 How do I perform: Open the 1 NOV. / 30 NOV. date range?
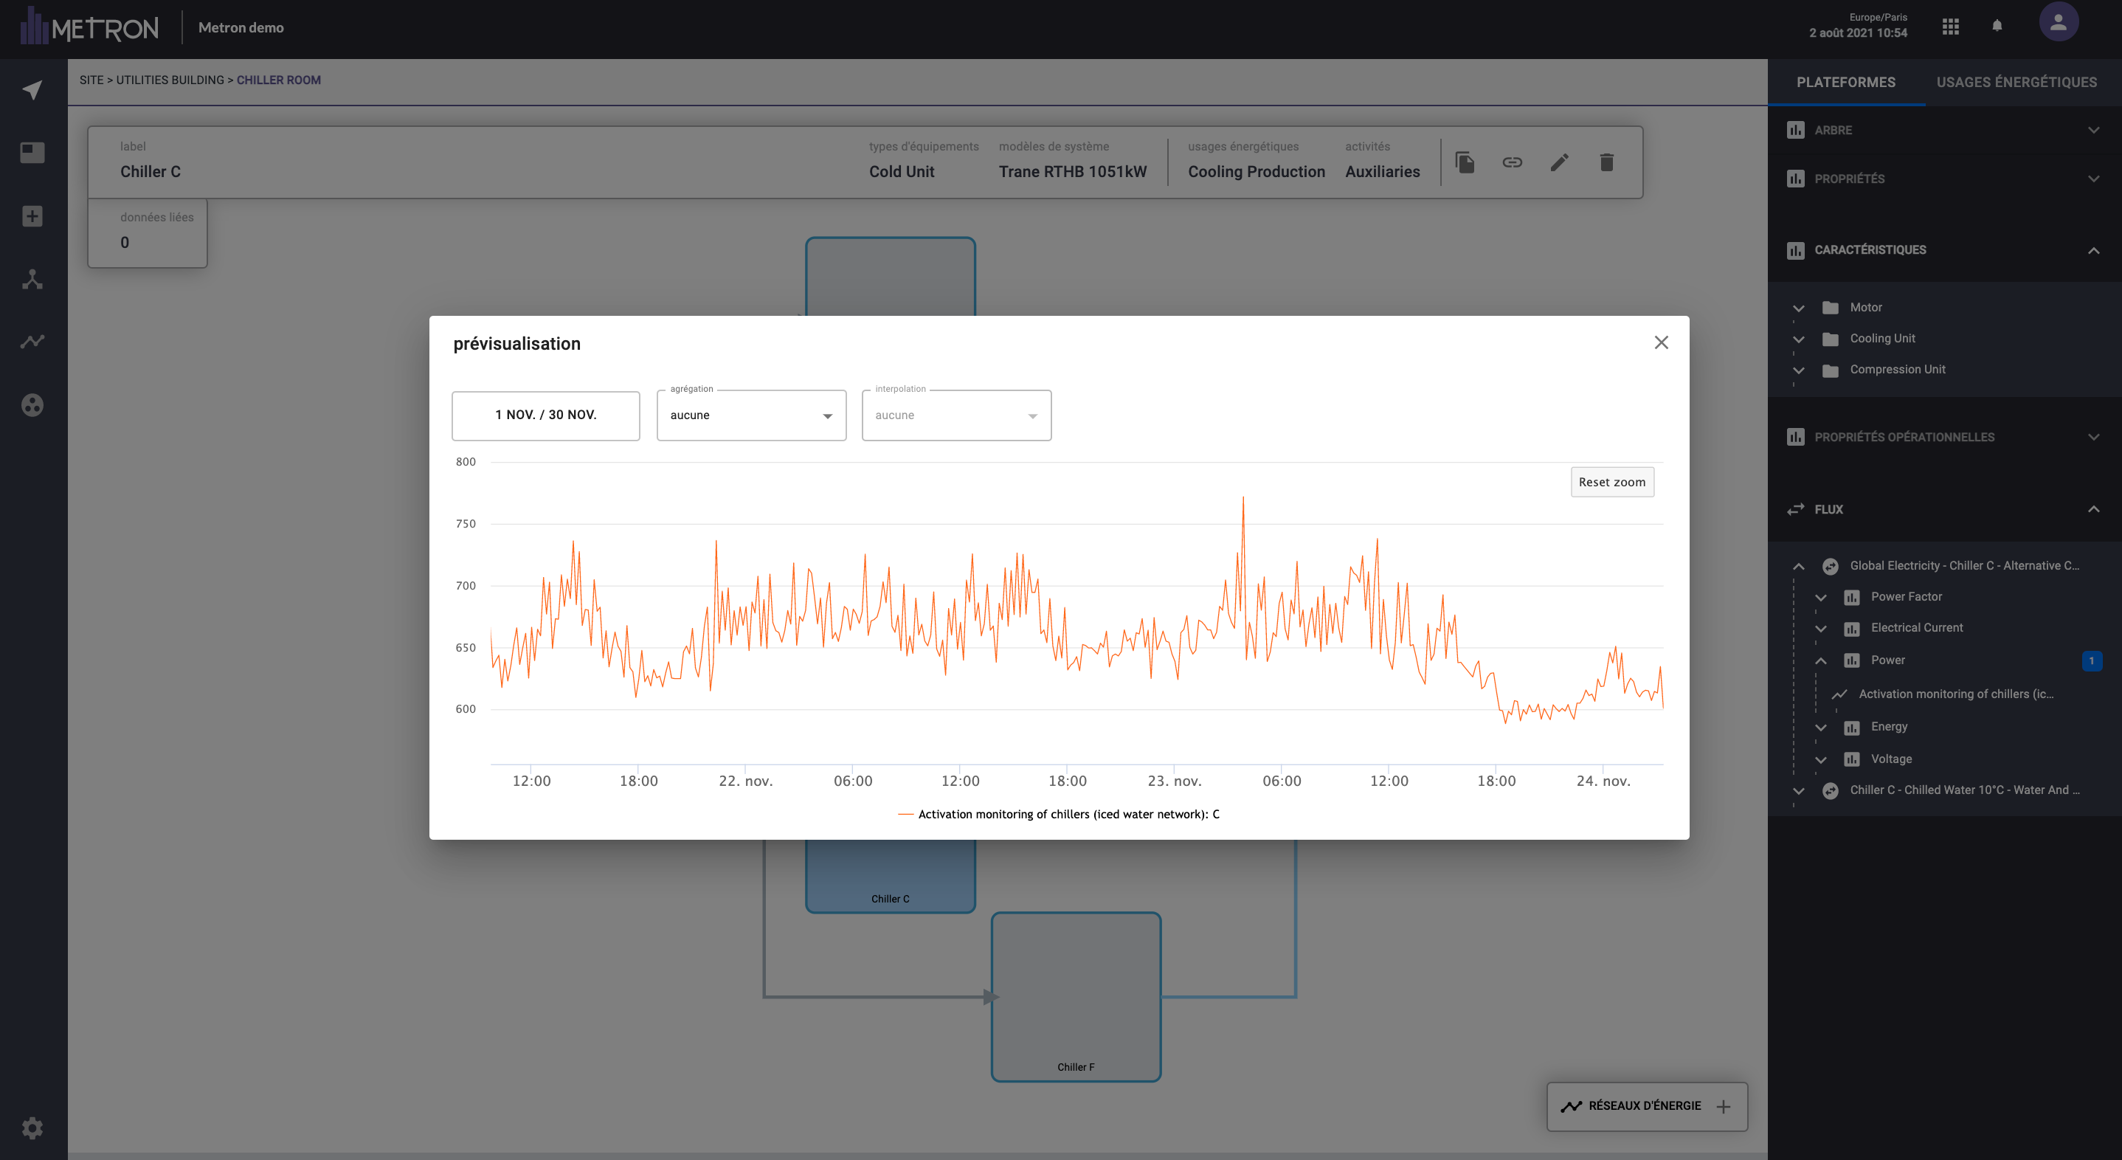545,415
